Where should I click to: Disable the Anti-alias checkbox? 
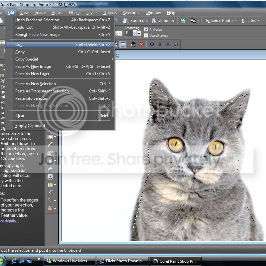coord(146,30)
